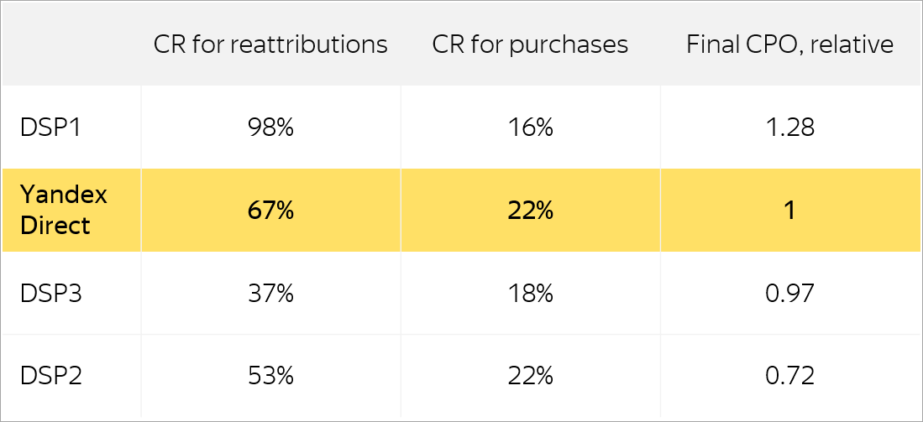Click the 1.28 CPO cell
The height and width of the screenshot is (422, 923).
pyautogui.click(x=790, y=128)
